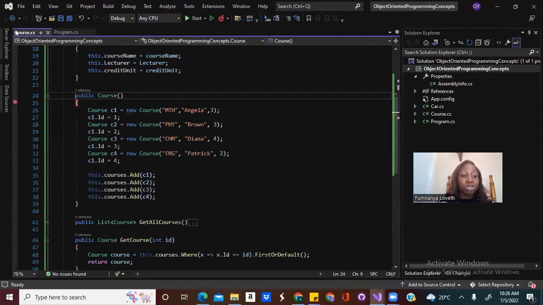Start without debugging using the outlined play icon
Screen dimensions: 543x305
click(x=211, y=18)
